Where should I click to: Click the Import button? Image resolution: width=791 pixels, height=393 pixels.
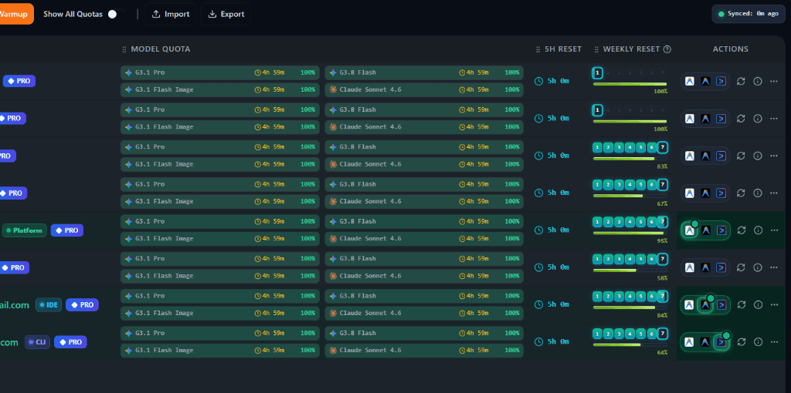point(171,14)
